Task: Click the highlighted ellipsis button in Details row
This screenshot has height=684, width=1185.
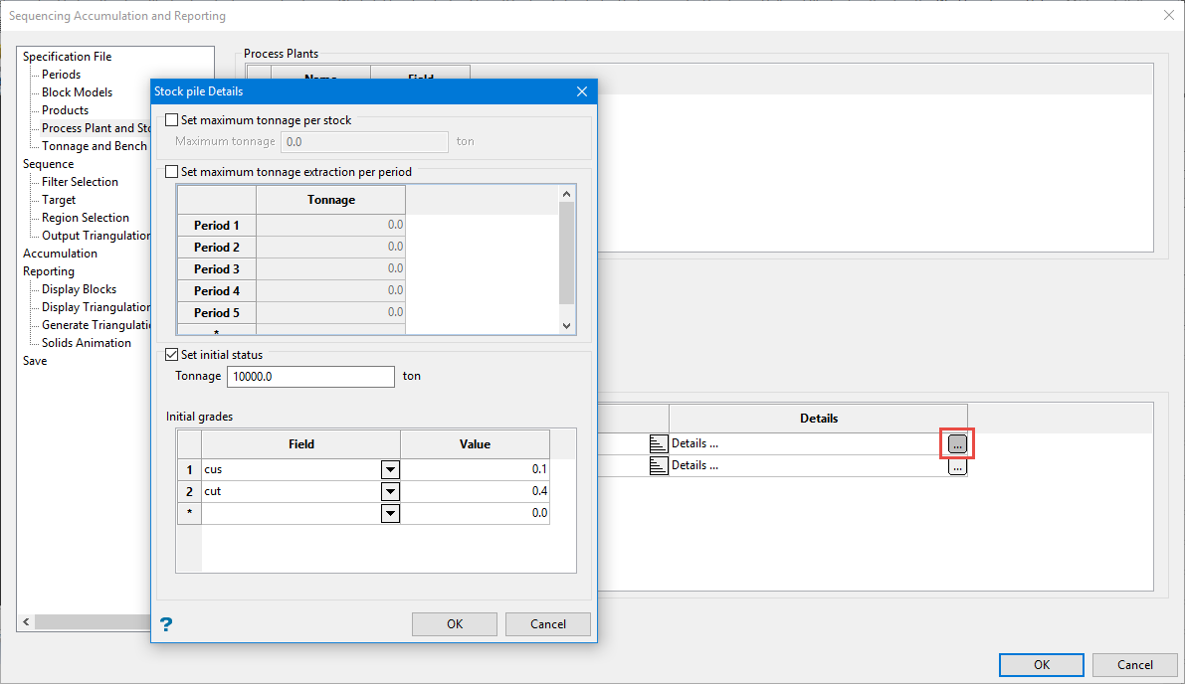Action: [x=957, y=443]
